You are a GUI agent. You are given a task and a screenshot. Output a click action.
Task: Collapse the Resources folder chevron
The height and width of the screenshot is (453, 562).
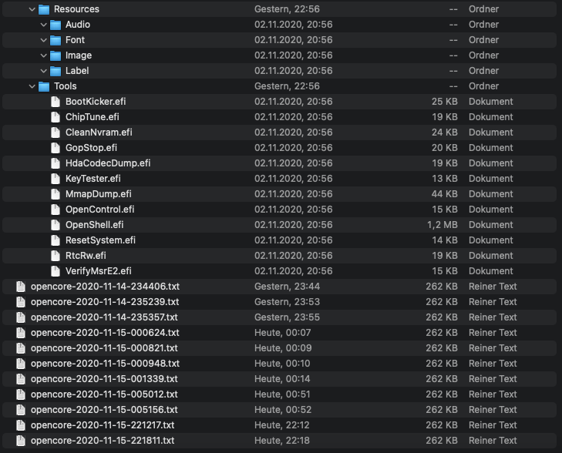click(32, 9)
